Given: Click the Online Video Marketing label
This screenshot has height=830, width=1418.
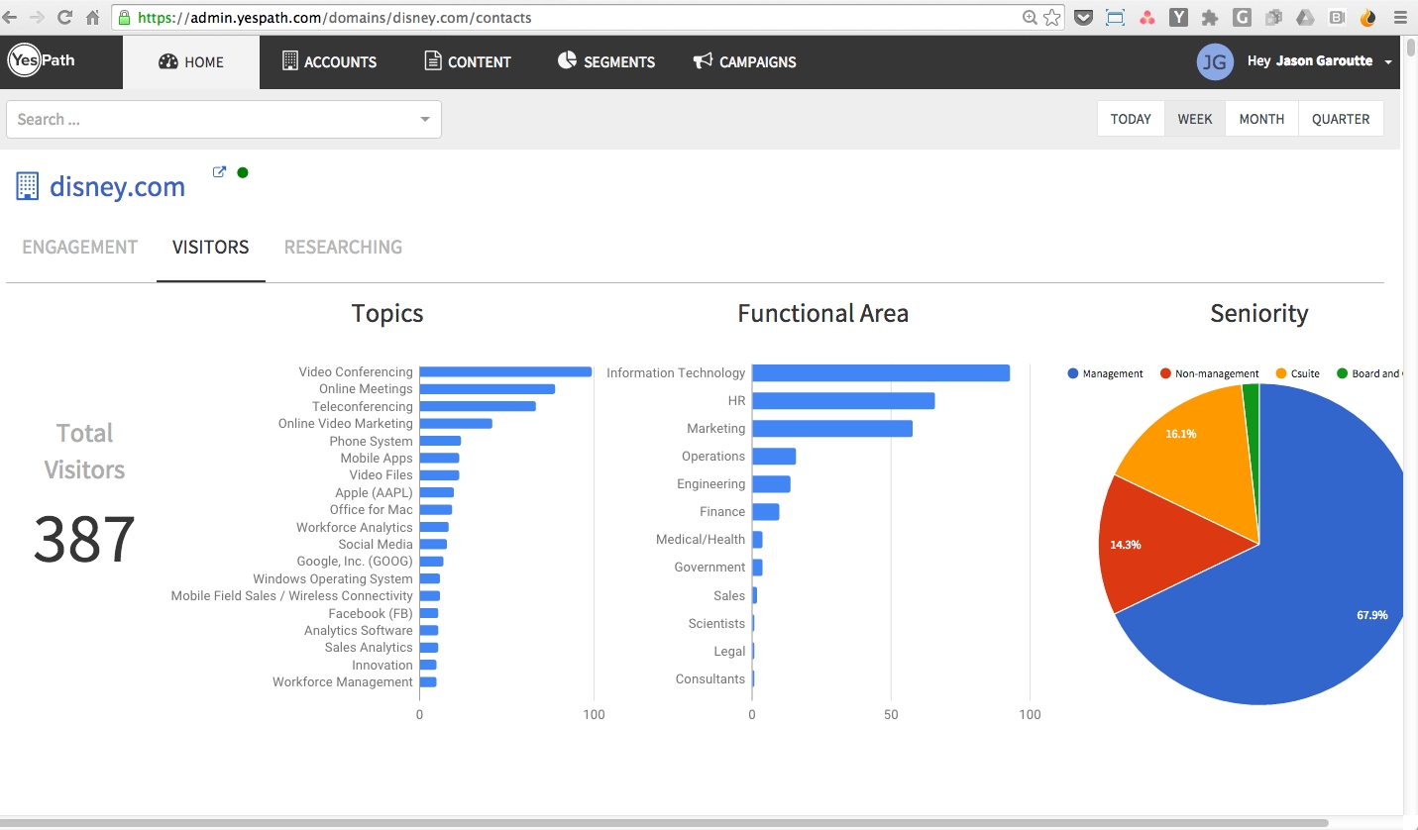Looking at the screenshot, I should pyautogui.click(x=345, y=424).
